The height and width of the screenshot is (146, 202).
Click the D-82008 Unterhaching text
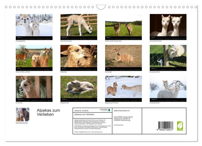tap(122, 120)
